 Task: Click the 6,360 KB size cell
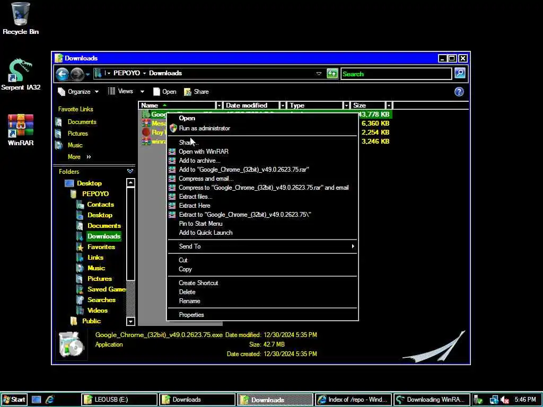click(375, 123)
